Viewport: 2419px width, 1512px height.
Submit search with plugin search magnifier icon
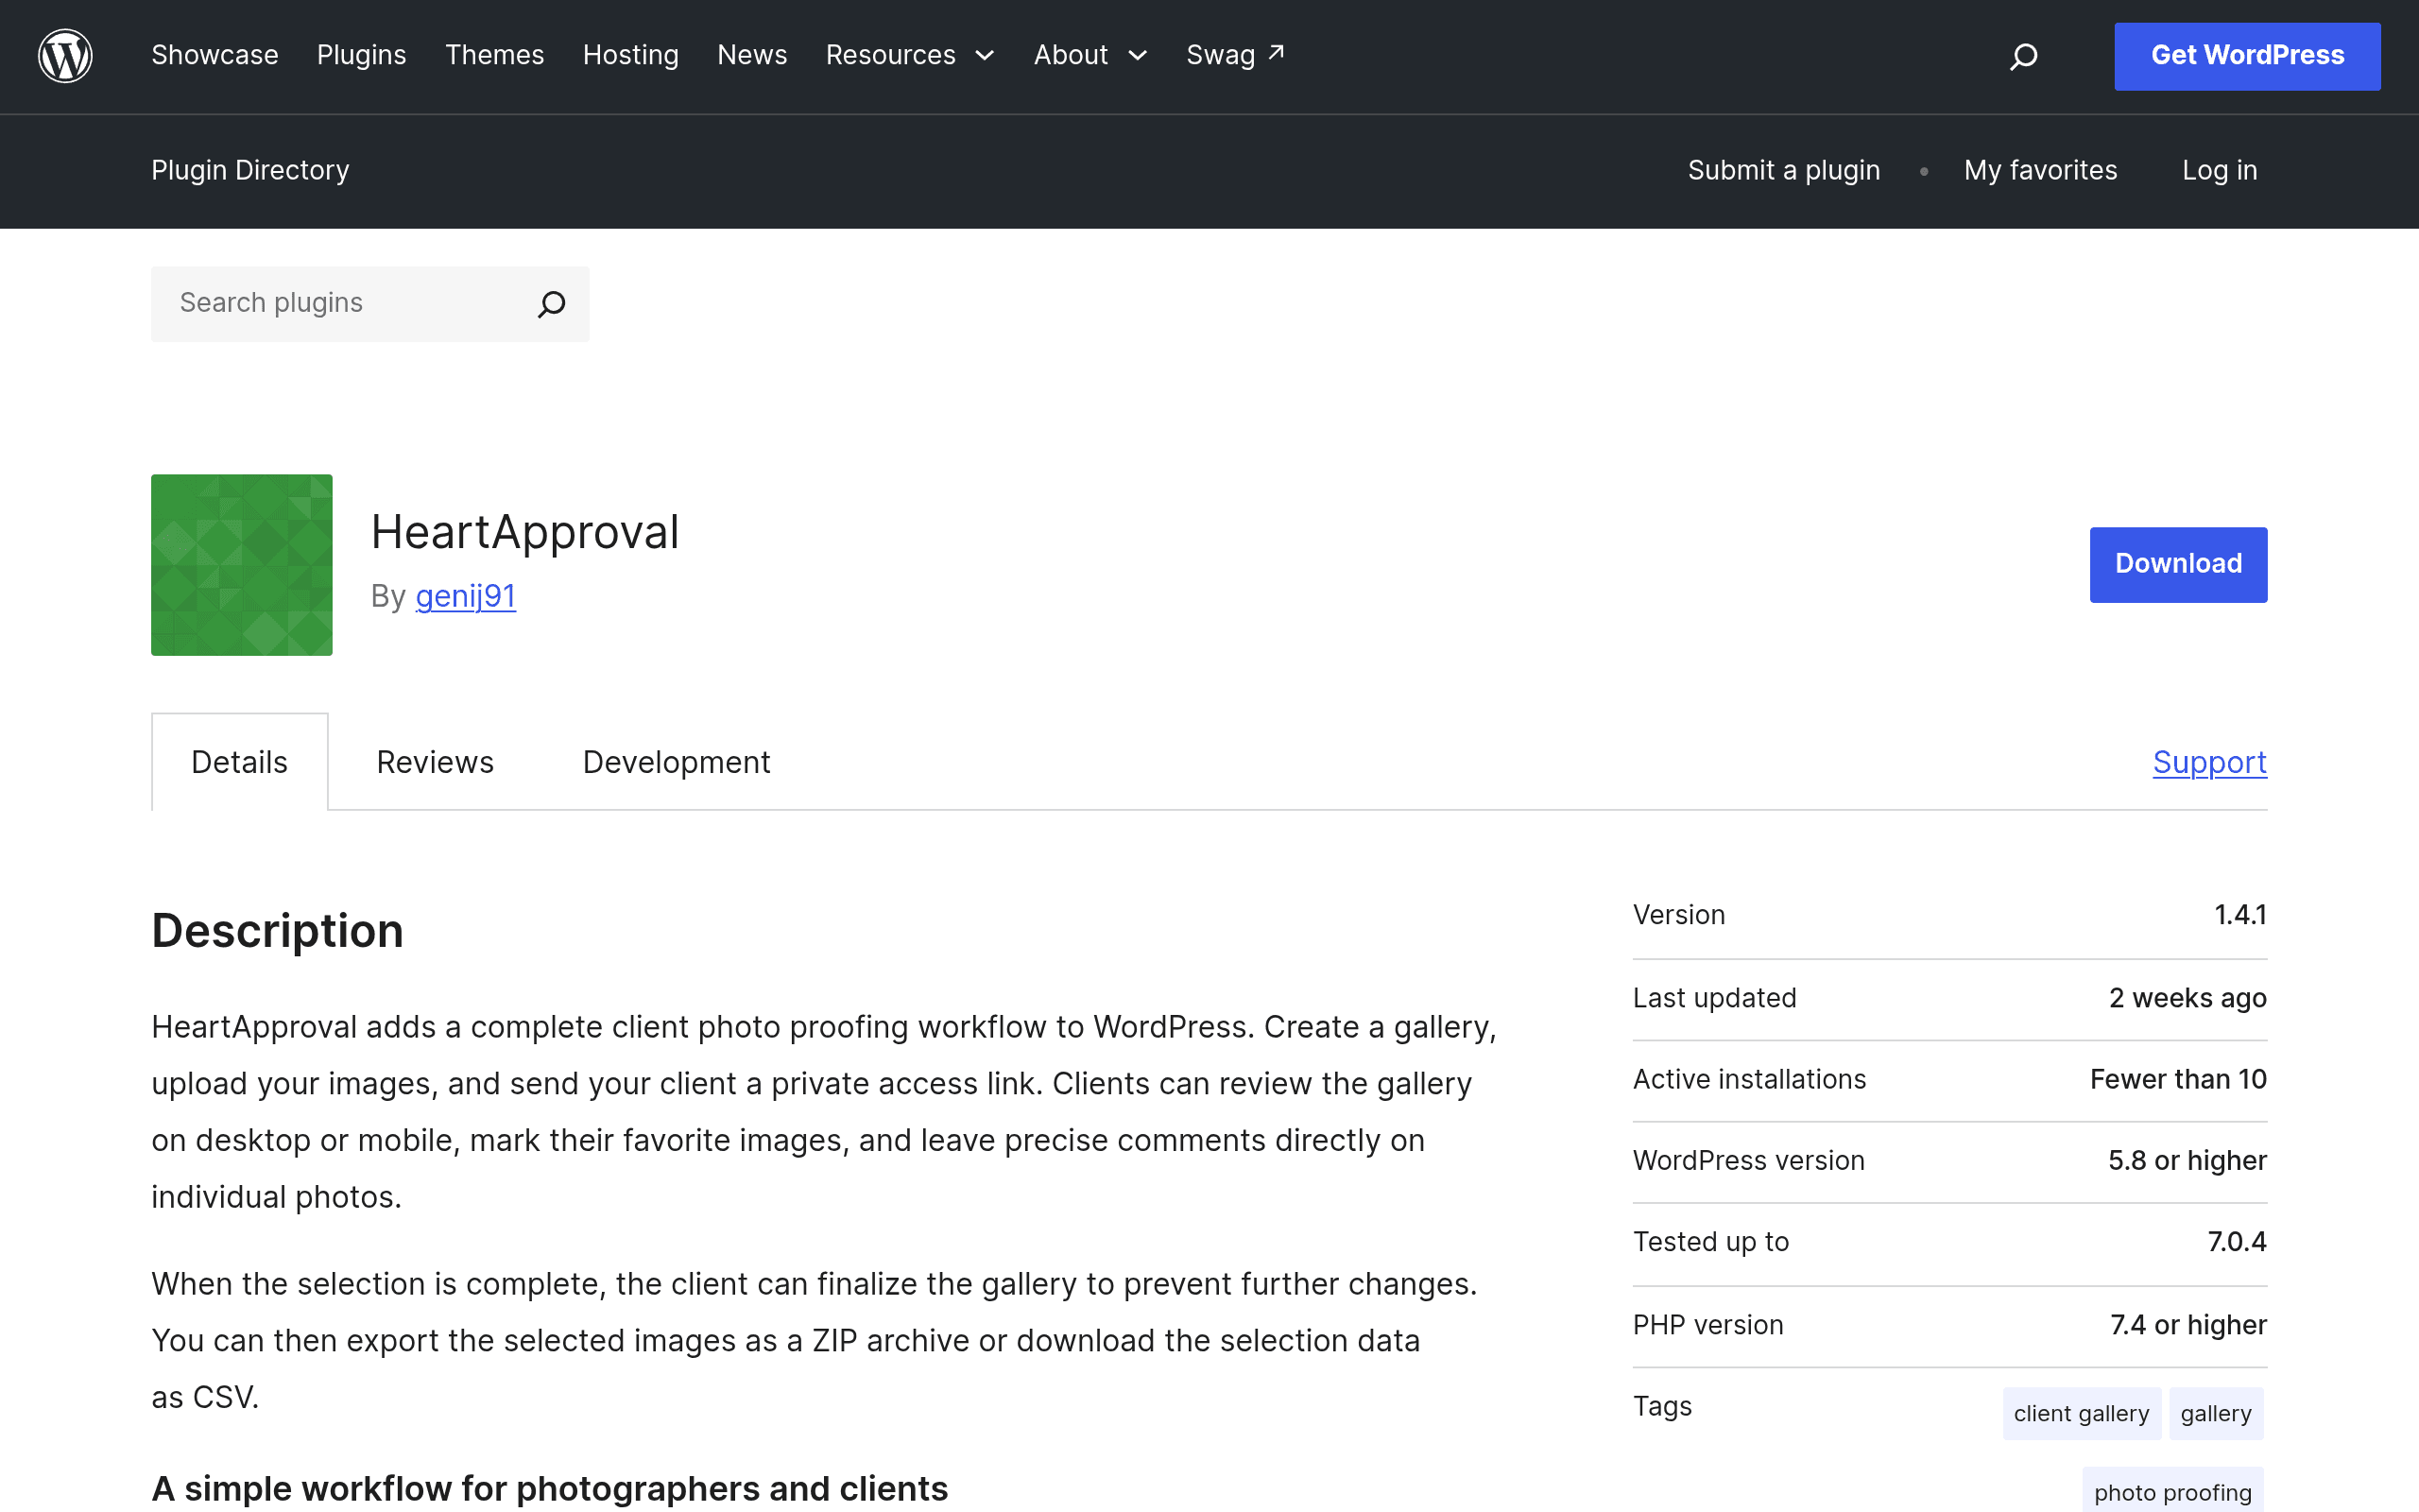[552, 303]
